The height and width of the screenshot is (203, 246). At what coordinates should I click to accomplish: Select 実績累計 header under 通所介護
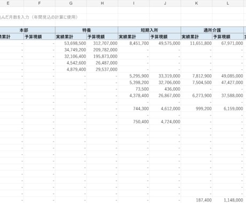(196, 37)
